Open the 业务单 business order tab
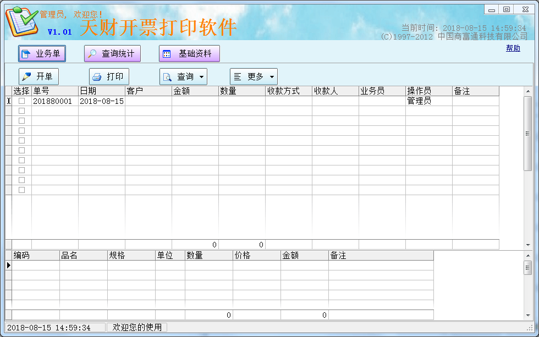This screenshot has width=539, height=337. (x=42, y=54)
